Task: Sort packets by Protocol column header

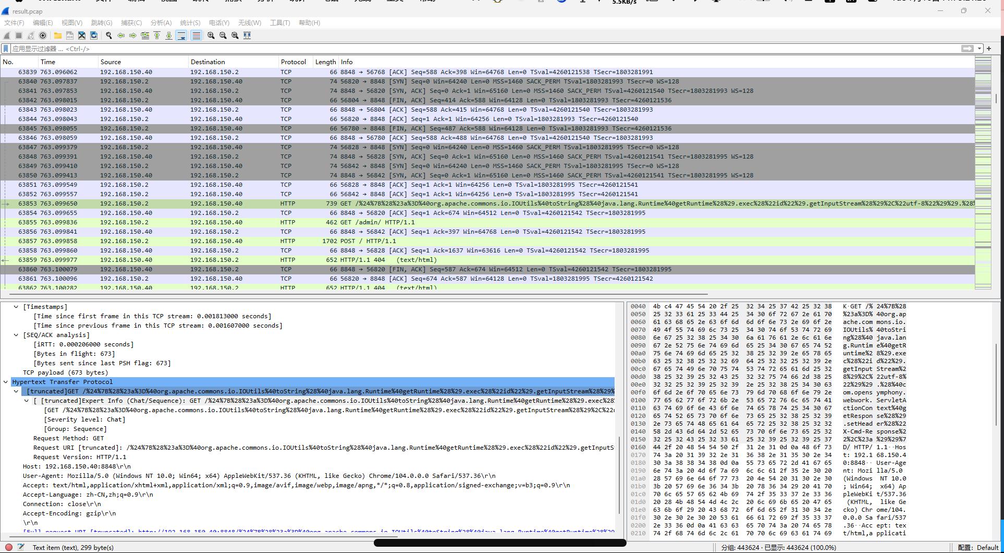Action: tap(296, 62)
